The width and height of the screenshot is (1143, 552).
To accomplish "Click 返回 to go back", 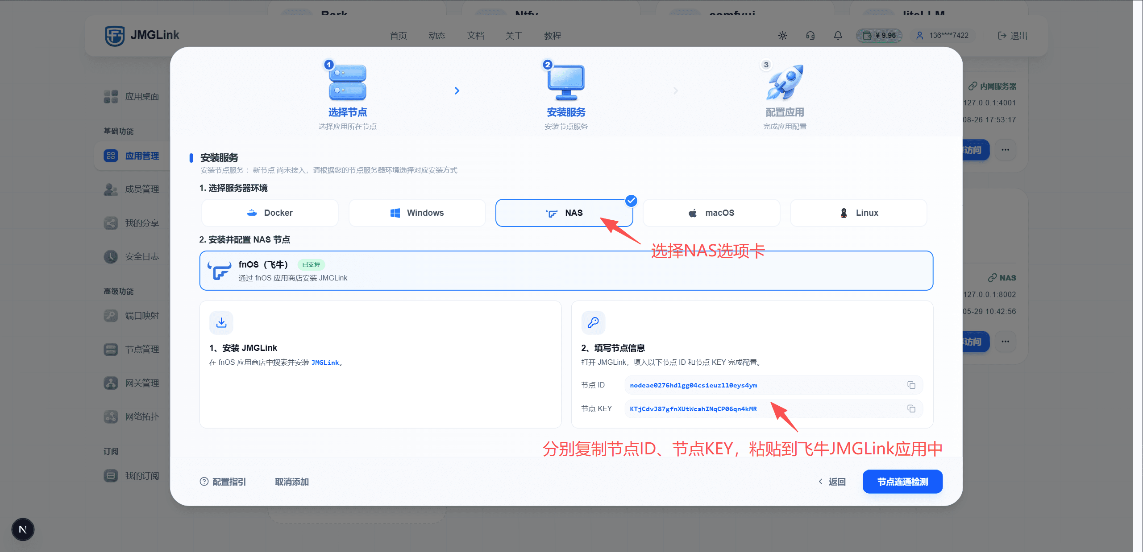I will pyautogui.click(x=832, y=482).
